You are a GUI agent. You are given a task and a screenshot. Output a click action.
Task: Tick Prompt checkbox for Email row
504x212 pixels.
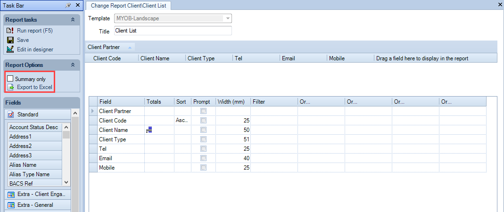tap(204, 158)
